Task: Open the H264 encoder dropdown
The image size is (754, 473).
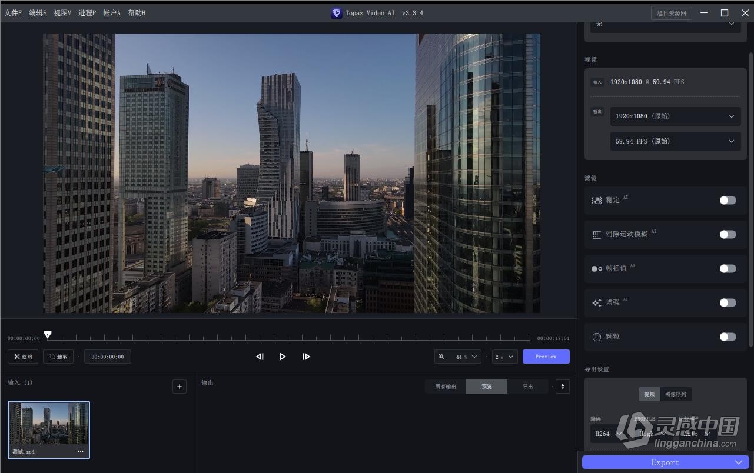Action: (607, 434)
